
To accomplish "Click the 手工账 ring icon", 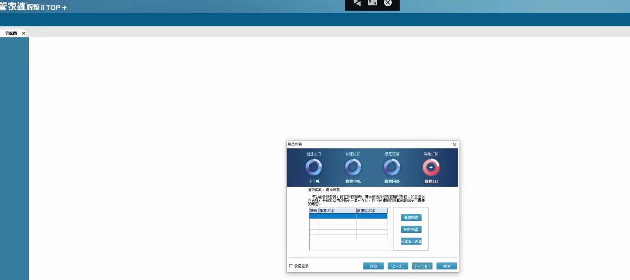I will coord(313,167).
